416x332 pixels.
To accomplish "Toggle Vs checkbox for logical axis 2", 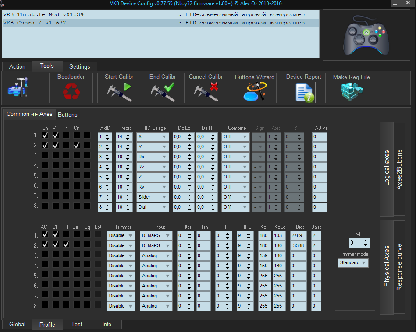I will (x=55, y=145).
